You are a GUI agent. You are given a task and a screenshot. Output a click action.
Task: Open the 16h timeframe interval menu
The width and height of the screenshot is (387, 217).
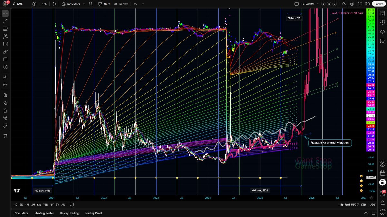[x=45, y=4]
